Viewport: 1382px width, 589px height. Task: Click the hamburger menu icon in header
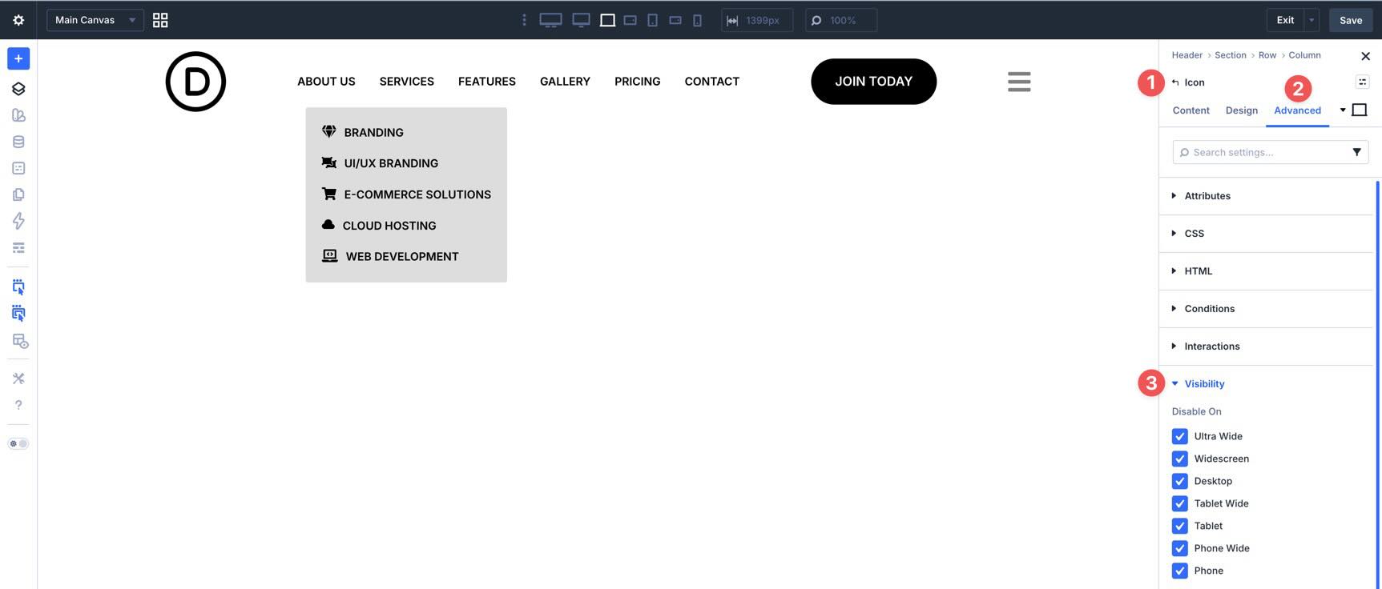[x=1019, y=82]
